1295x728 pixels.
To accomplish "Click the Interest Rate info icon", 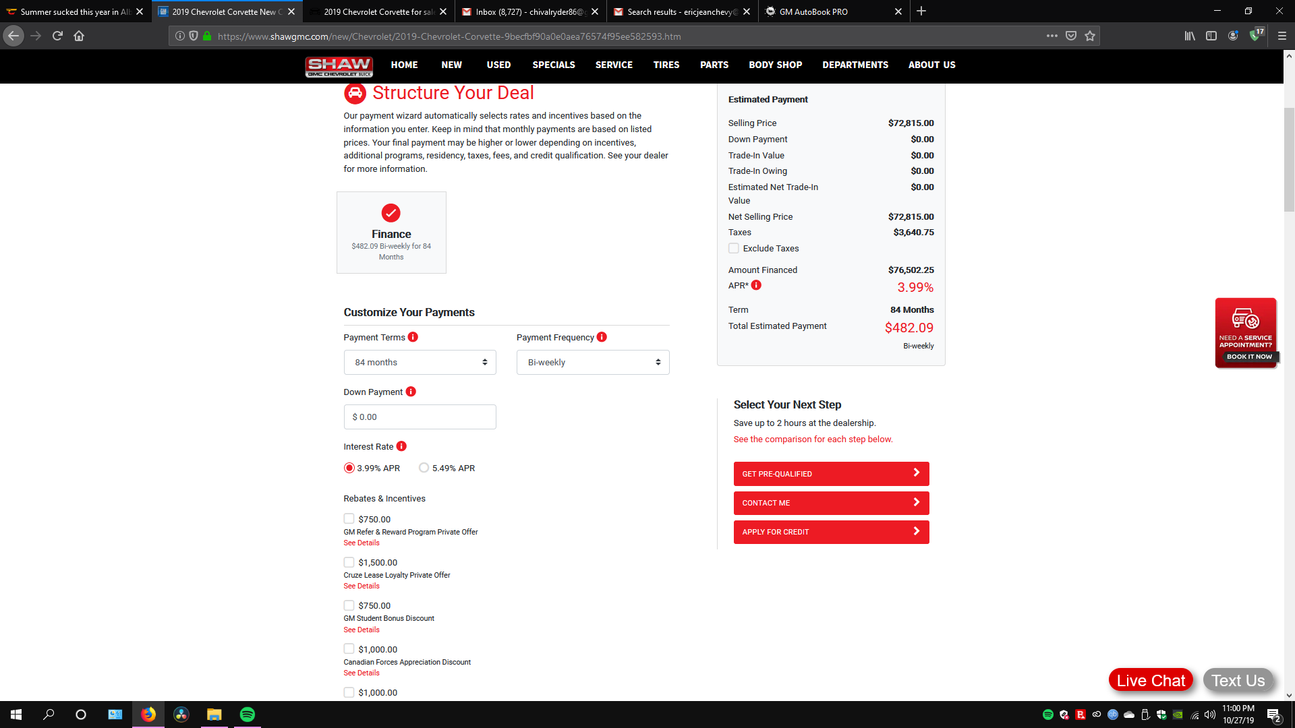I will click(x=401, y=446).
